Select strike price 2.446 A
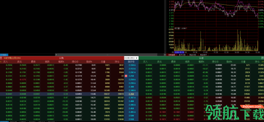The height and width of the screenshot is (122, 264). (x=132, y=105)
